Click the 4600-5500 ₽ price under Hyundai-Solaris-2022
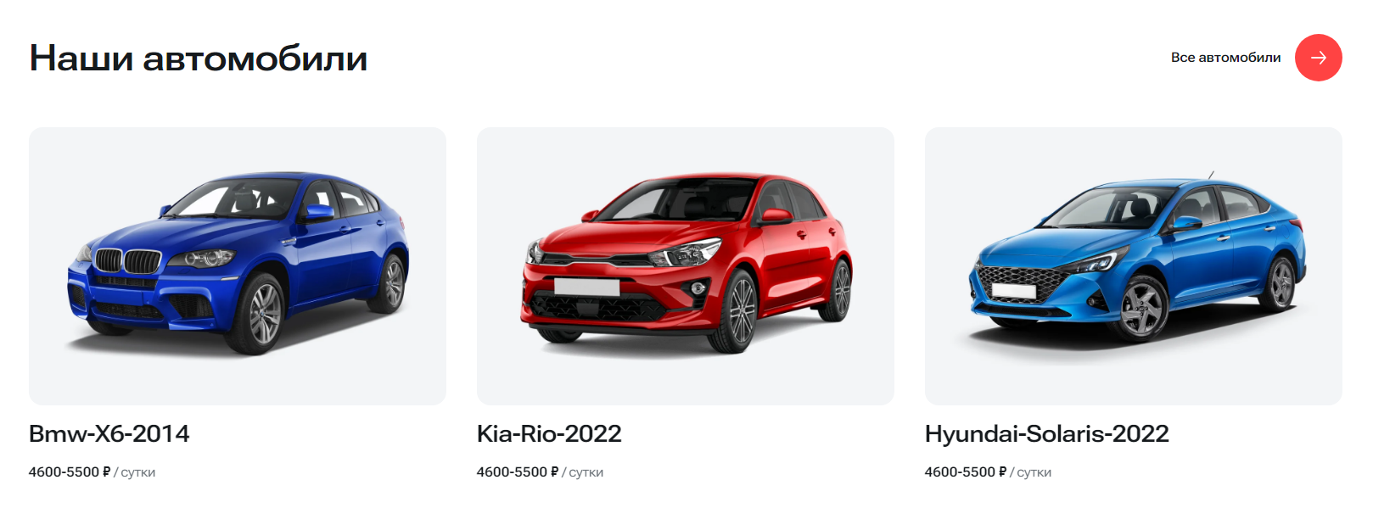Viewport: 1373px width, 519px height. point(966,472)
